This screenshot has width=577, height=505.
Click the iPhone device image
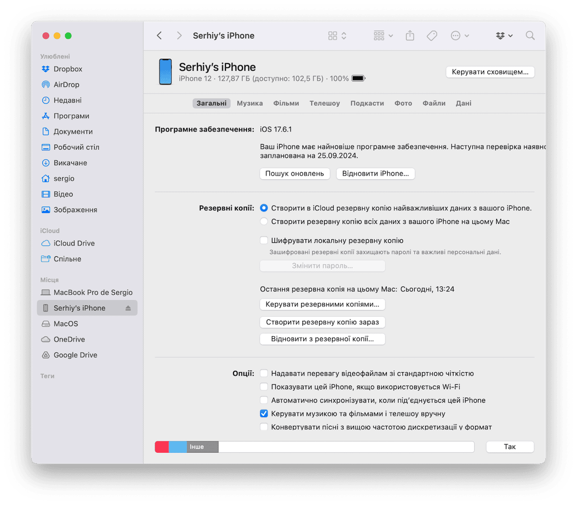(x=165, y=72)
